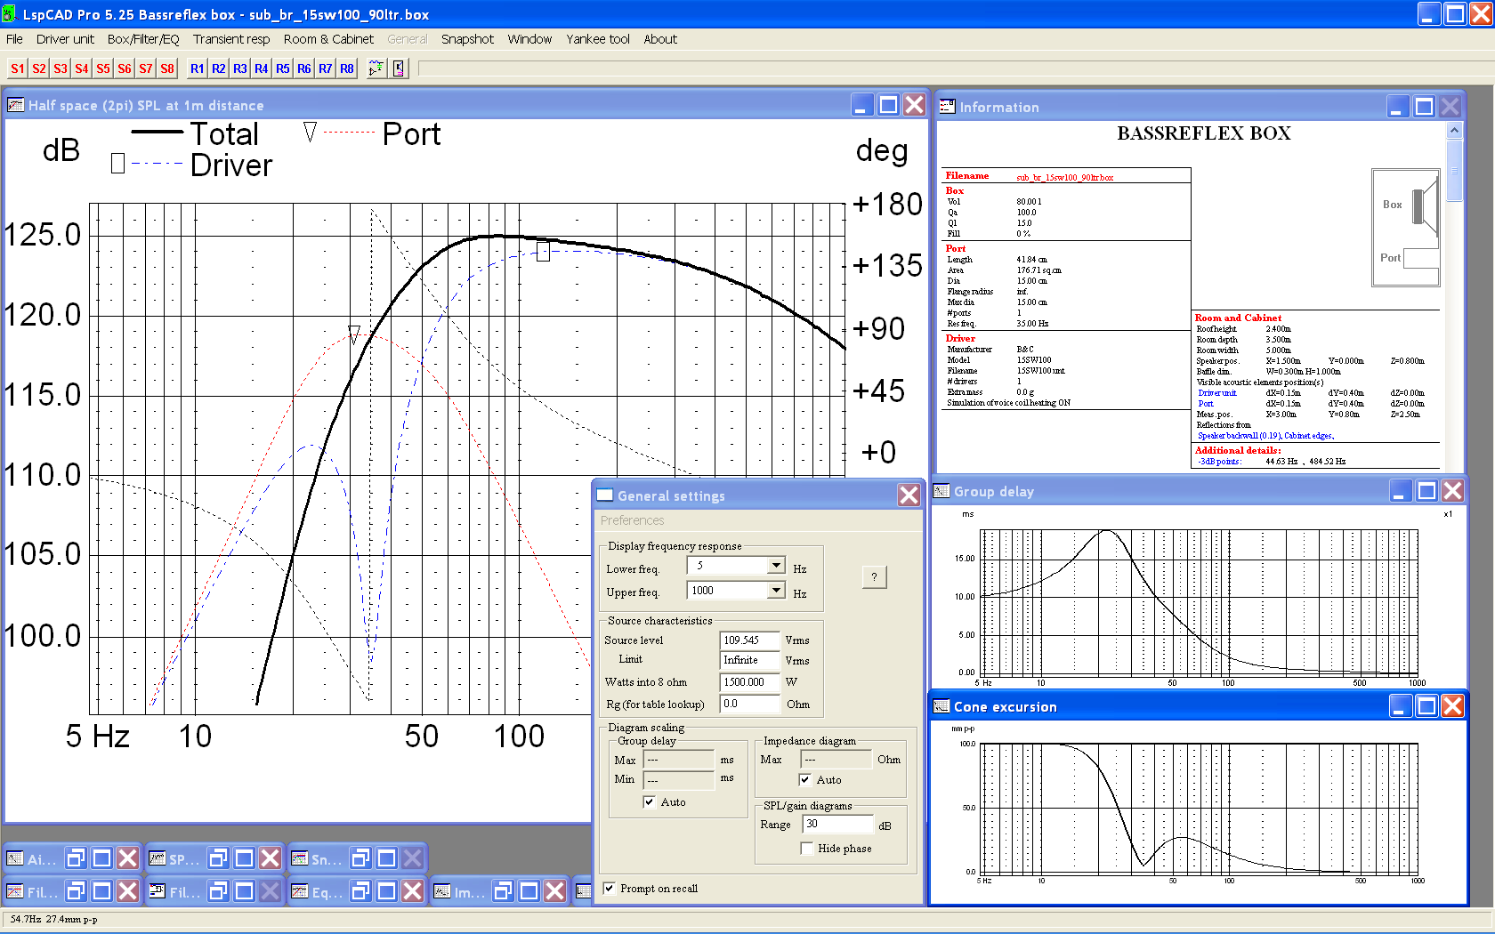This screenshot has height=934, width=1495.
Task: Select snapshot S4 button
Action: point(82,68)
